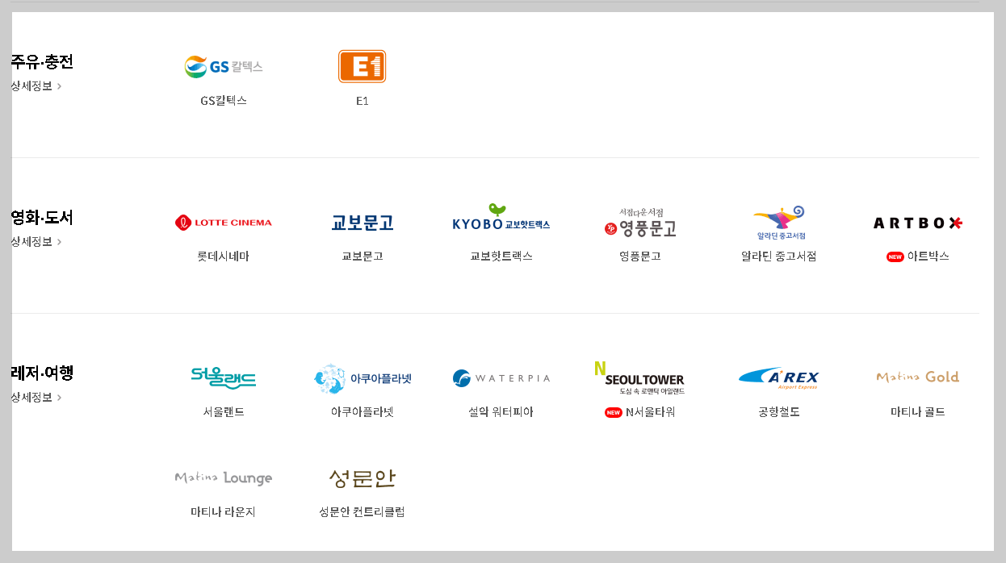Select the 영풍문고 bookstore logo
This screenshot has height=563, width=1006.
[640, 223]
